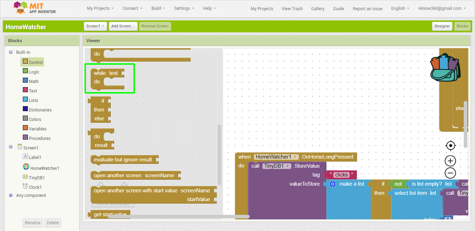Open the backpack icon in workspace
This screenshot has height=231, width=475.
445,68
